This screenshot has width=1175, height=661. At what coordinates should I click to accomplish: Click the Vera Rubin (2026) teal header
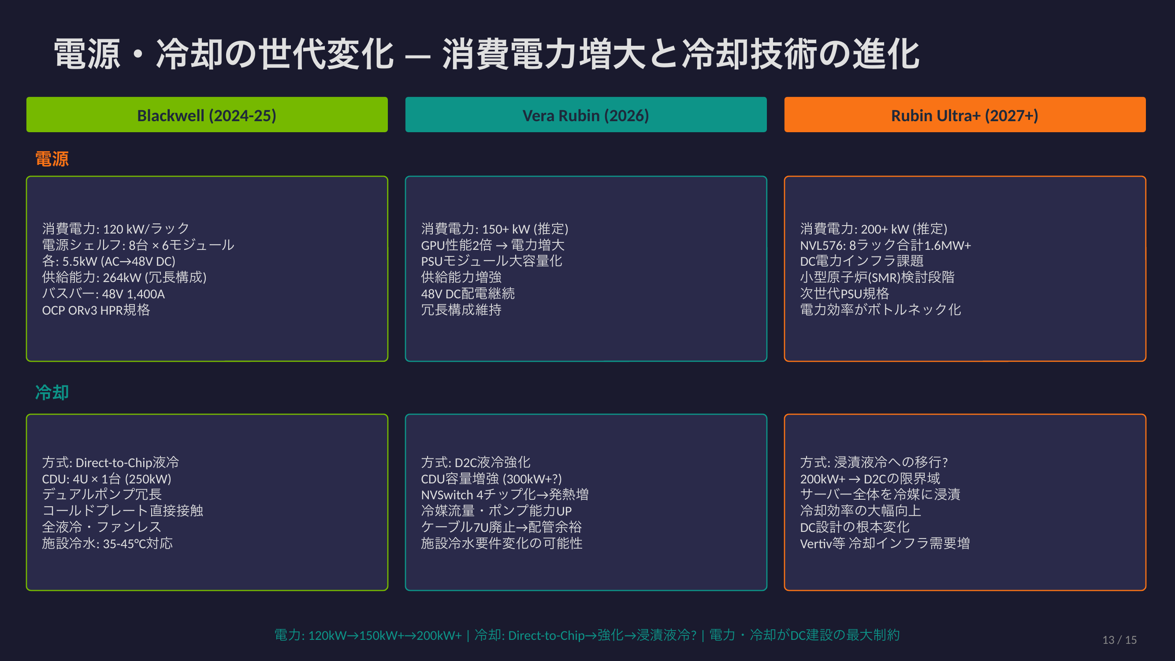[x=586, y=115]
